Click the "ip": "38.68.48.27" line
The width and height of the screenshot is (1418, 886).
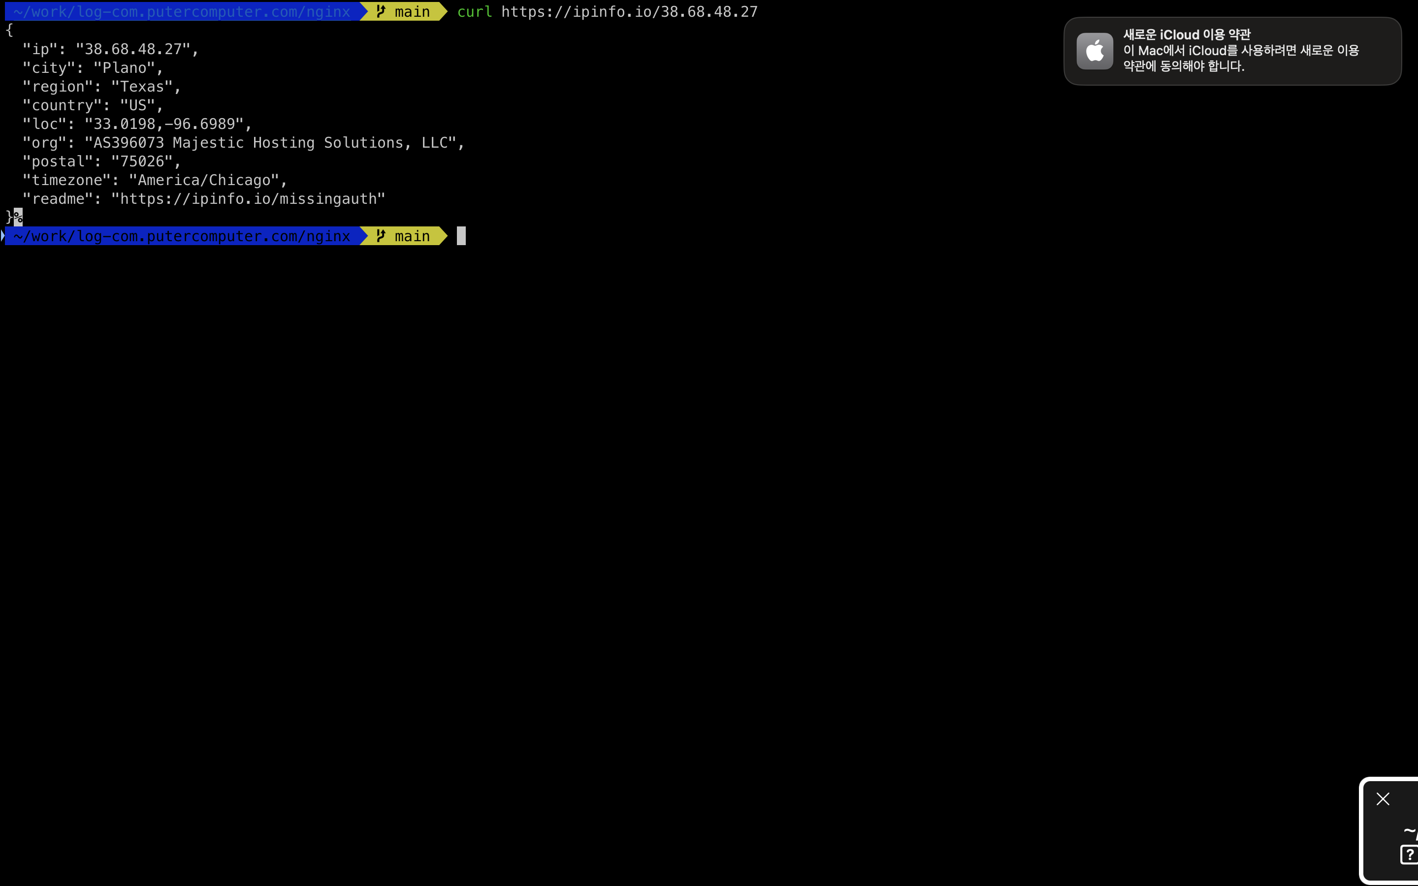(x=111, y=49)
